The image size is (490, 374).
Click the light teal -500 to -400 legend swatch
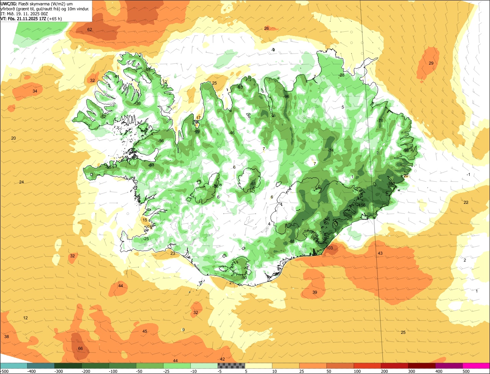[13, 366]
